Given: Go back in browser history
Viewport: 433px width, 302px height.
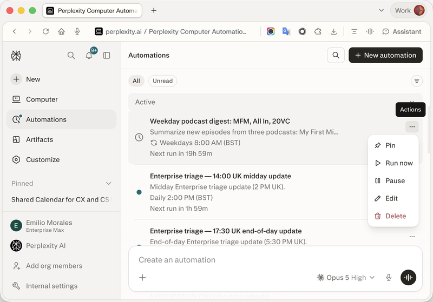Looking at the screenshot, I should 15,31.
